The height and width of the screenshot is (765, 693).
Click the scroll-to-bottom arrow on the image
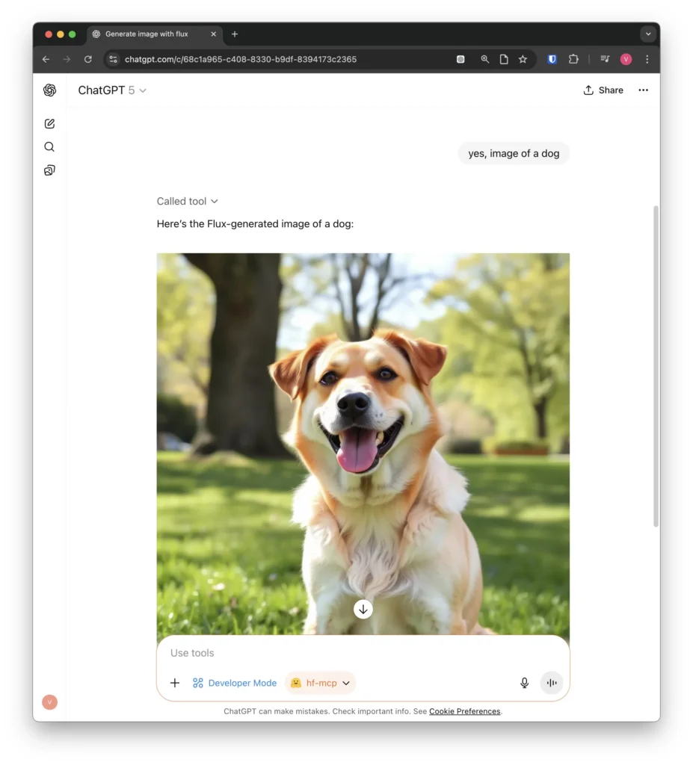[363, 610]
